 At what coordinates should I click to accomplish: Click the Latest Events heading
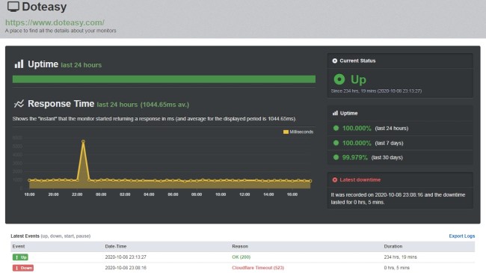point(25,236)
